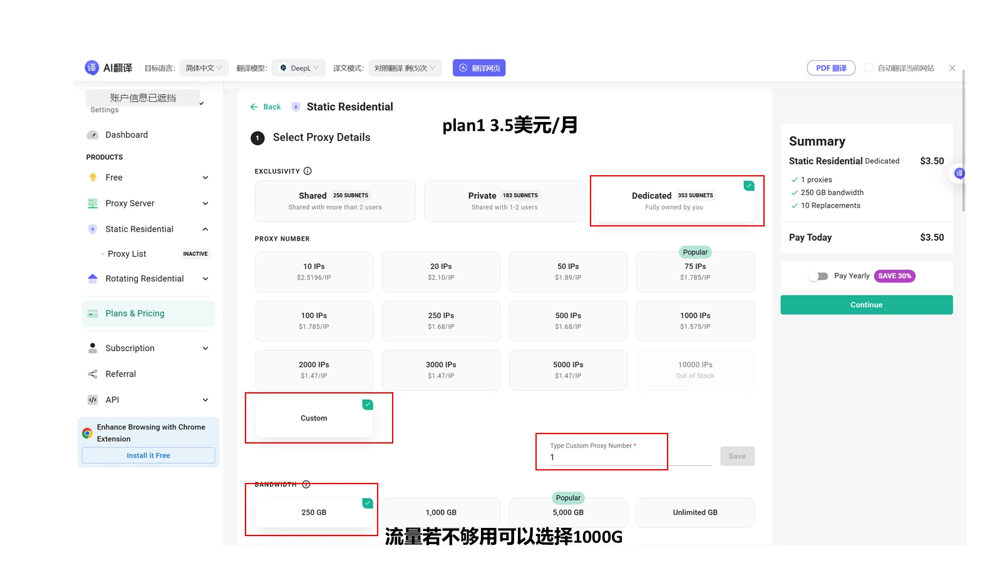Click Install it Free button

(x=148, y=455)
